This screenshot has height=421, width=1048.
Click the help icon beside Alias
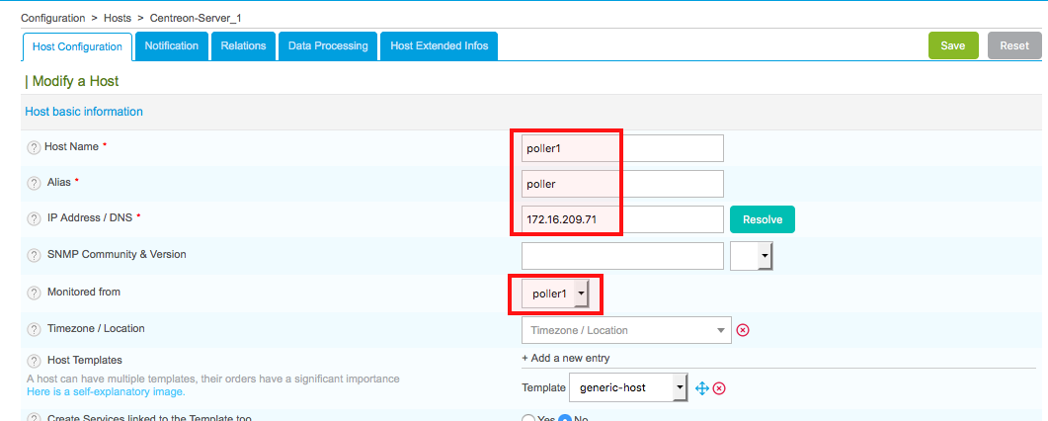coord(34,184)
